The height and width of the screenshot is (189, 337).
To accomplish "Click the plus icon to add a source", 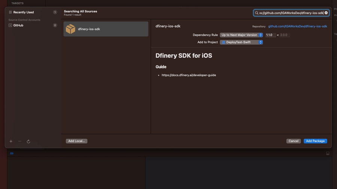I will 11,142.
